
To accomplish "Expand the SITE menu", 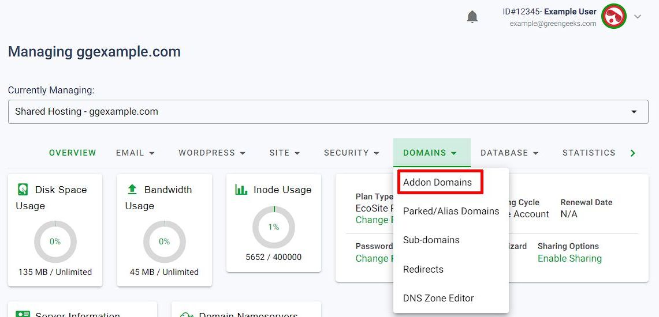I will (285, 153).
